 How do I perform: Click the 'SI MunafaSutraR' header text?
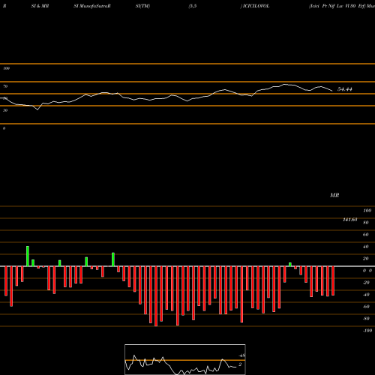pos(92,6)
